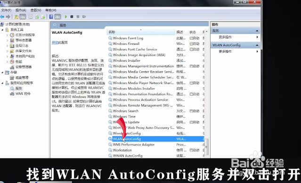Expand the 本地用户和组 node arrow
The image size is (301, 183).
(x=8, y=56)
